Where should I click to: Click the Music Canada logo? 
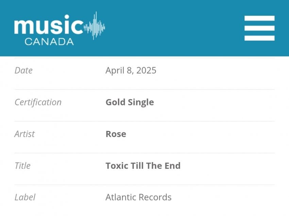pos(60,28)
